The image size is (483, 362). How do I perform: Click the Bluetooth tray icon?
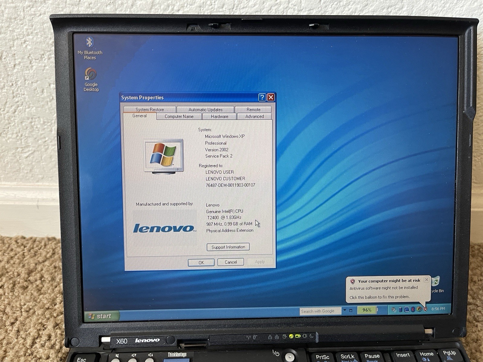413,309
